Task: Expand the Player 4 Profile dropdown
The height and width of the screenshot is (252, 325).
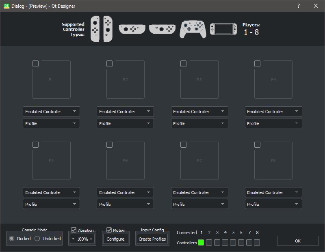Action: pyautogui.click(x=273, y=123)
